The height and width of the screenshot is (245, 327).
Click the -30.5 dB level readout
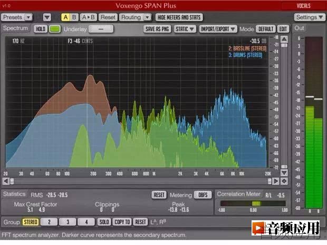[258, 41]
